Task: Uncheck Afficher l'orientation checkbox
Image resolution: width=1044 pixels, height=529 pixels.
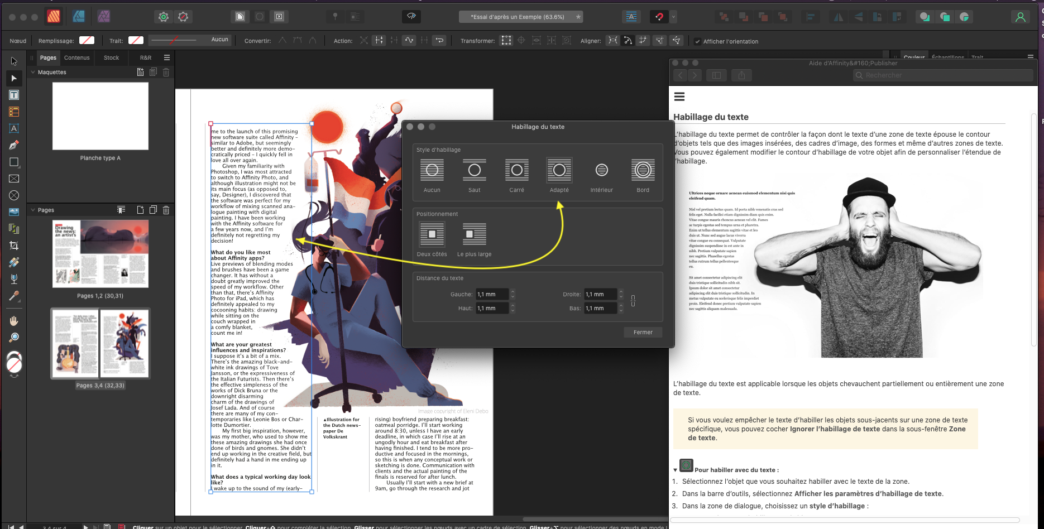Action: point(697,41)
